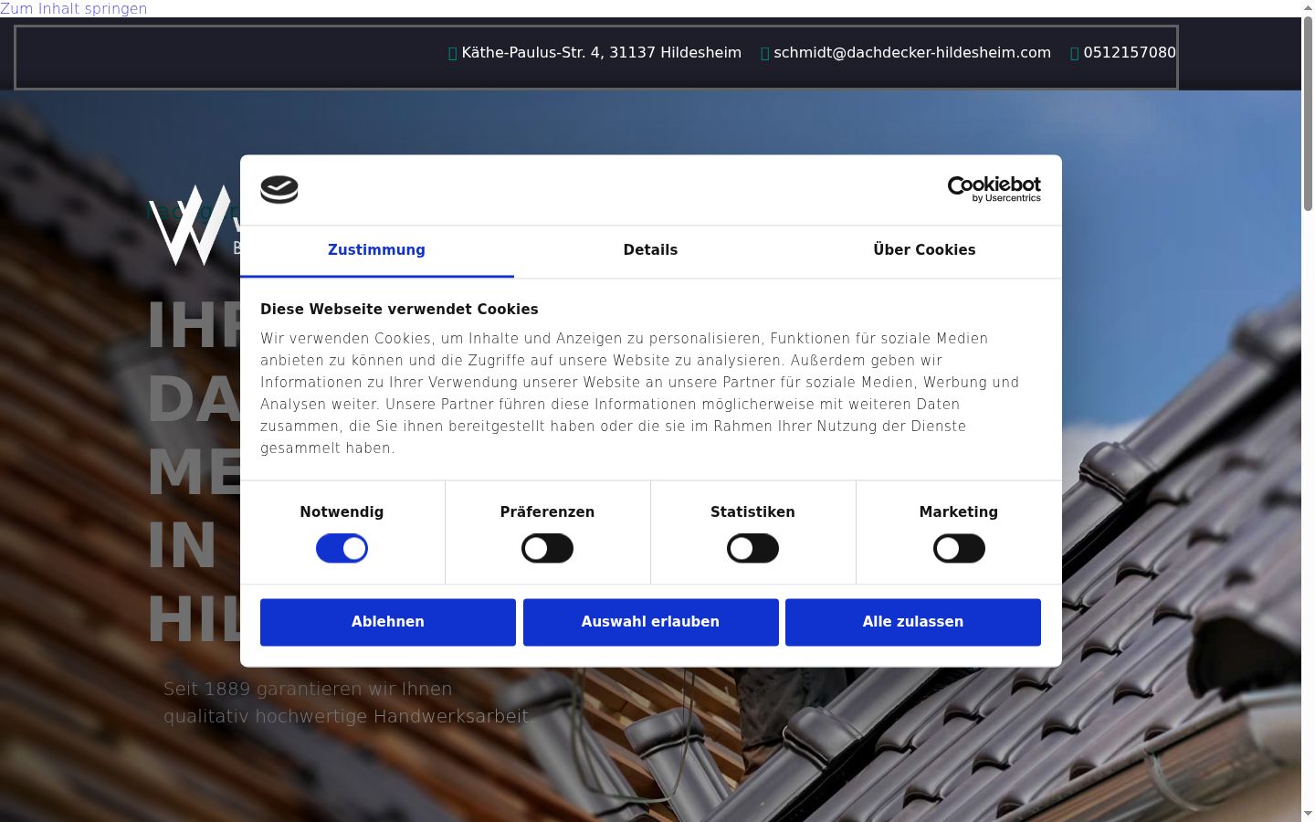Image resolution: width=1315 pixels, height=822 pixels.
Task: Accept all with Alle zulassen button
Action: tap(913, 622)
